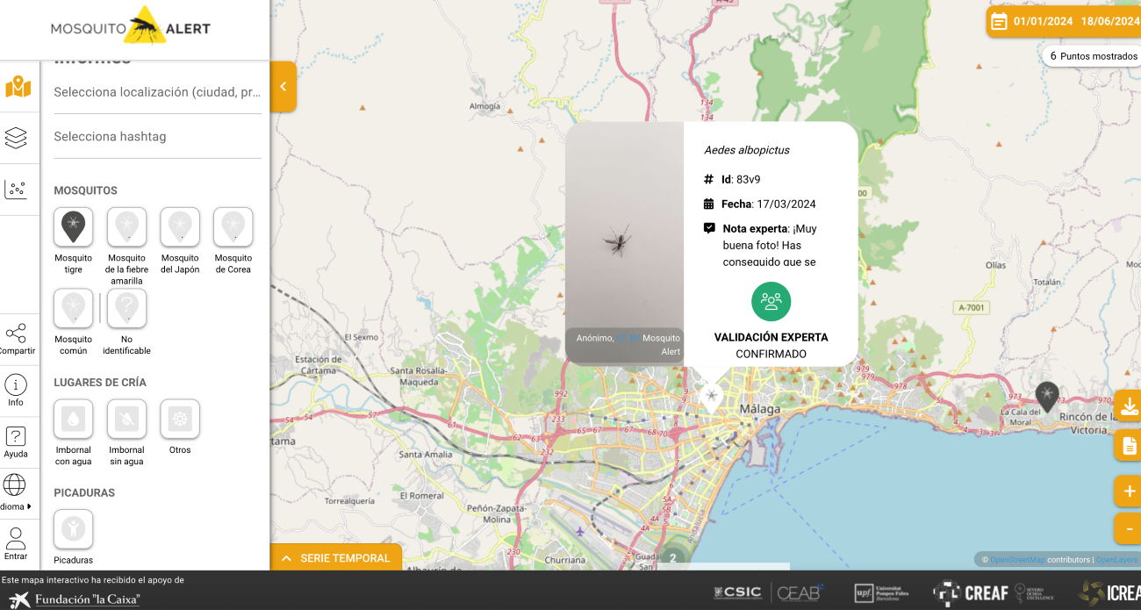This screenshot has width=1141, height=610.
Task: Click the Selecciona localización search field
Action: click(157, 92)
